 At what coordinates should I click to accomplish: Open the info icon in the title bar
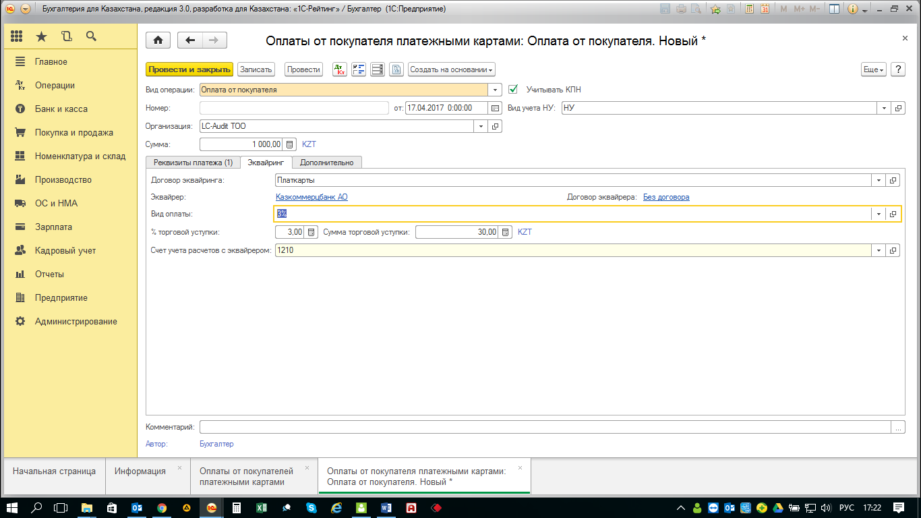pos(852,9)
